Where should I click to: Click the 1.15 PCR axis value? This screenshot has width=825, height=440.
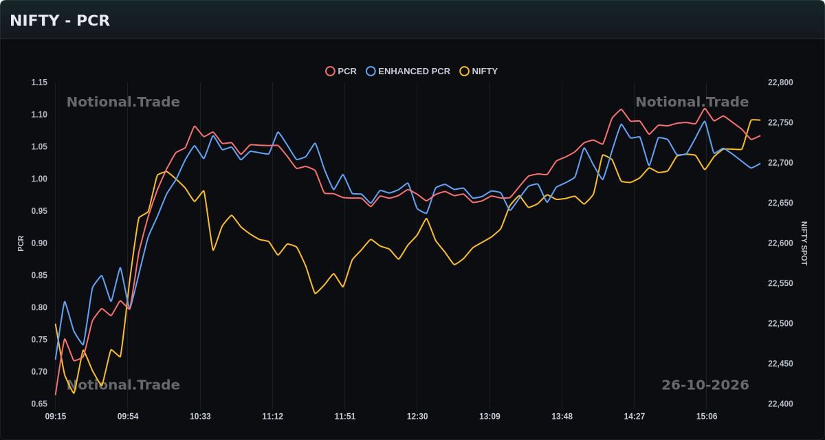point(39,82)
